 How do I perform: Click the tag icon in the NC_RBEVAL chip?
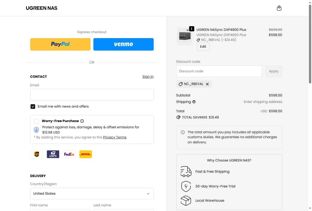(181, 84)
